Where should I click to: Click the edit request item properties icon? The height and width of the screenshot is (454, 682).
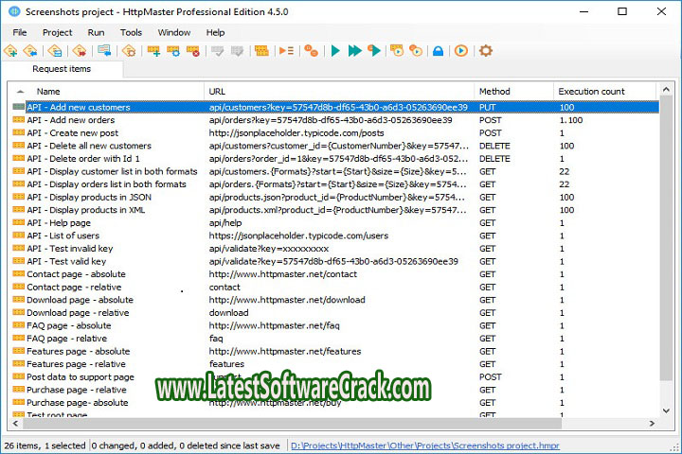click(x=173, y=51)
